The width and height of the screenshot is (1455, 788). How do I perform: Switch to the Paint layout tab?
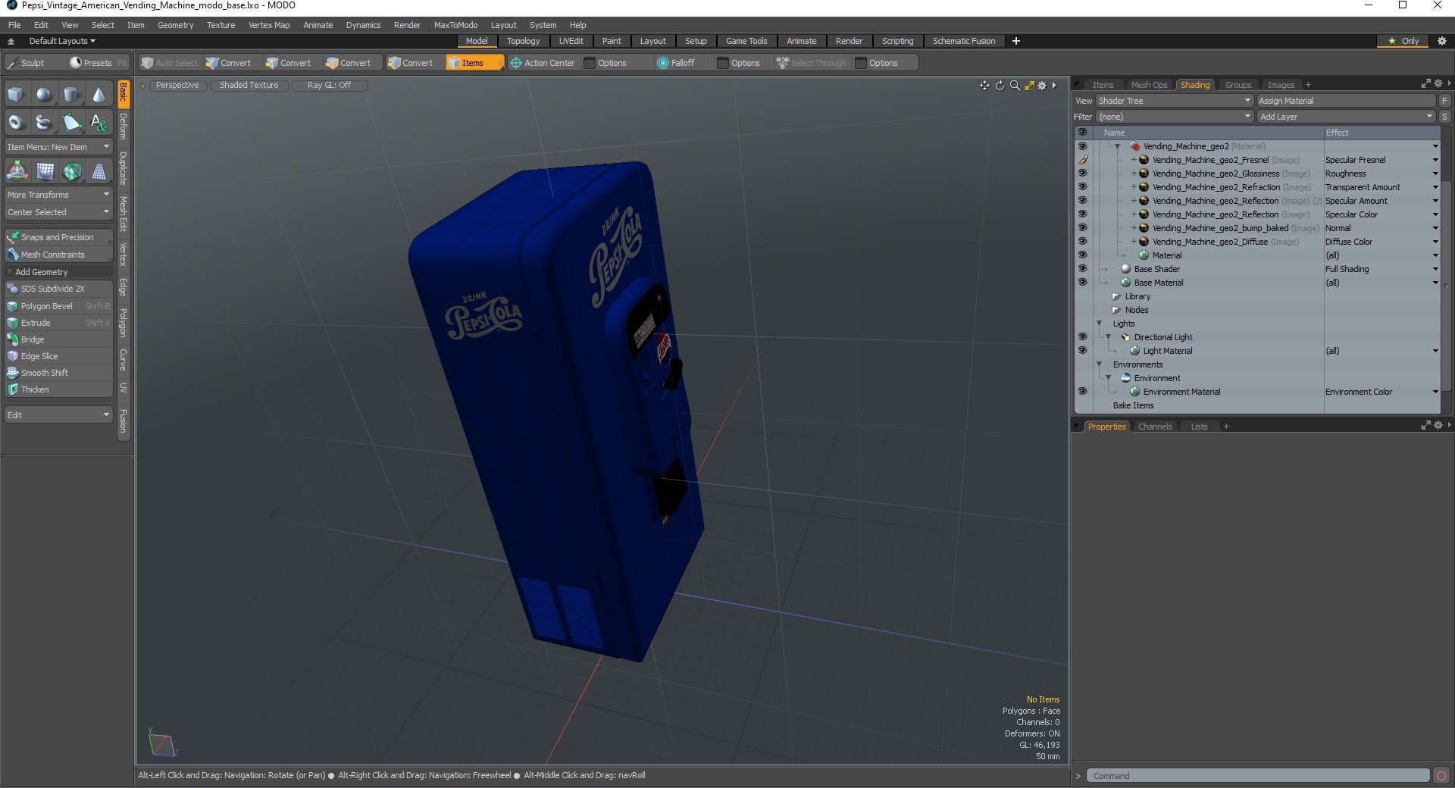pos(612,41)
